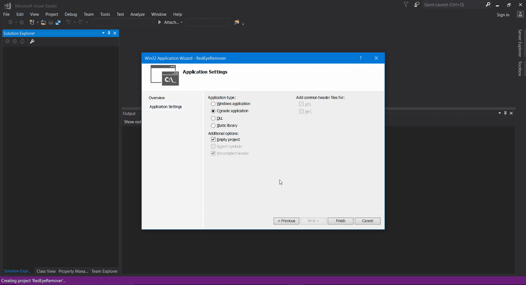Click Sign in link
This screenshot has width=526, height=285.
pos(503,15)
